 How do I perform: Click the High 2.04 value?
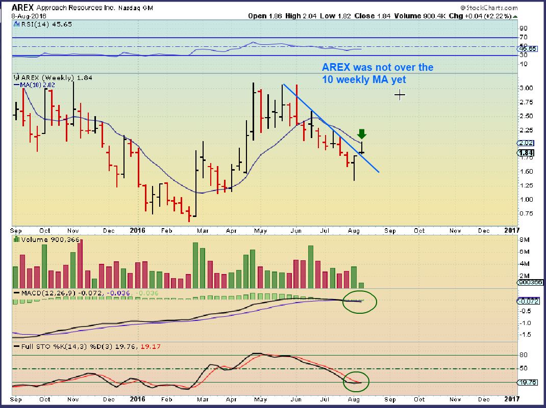point(301,16)
